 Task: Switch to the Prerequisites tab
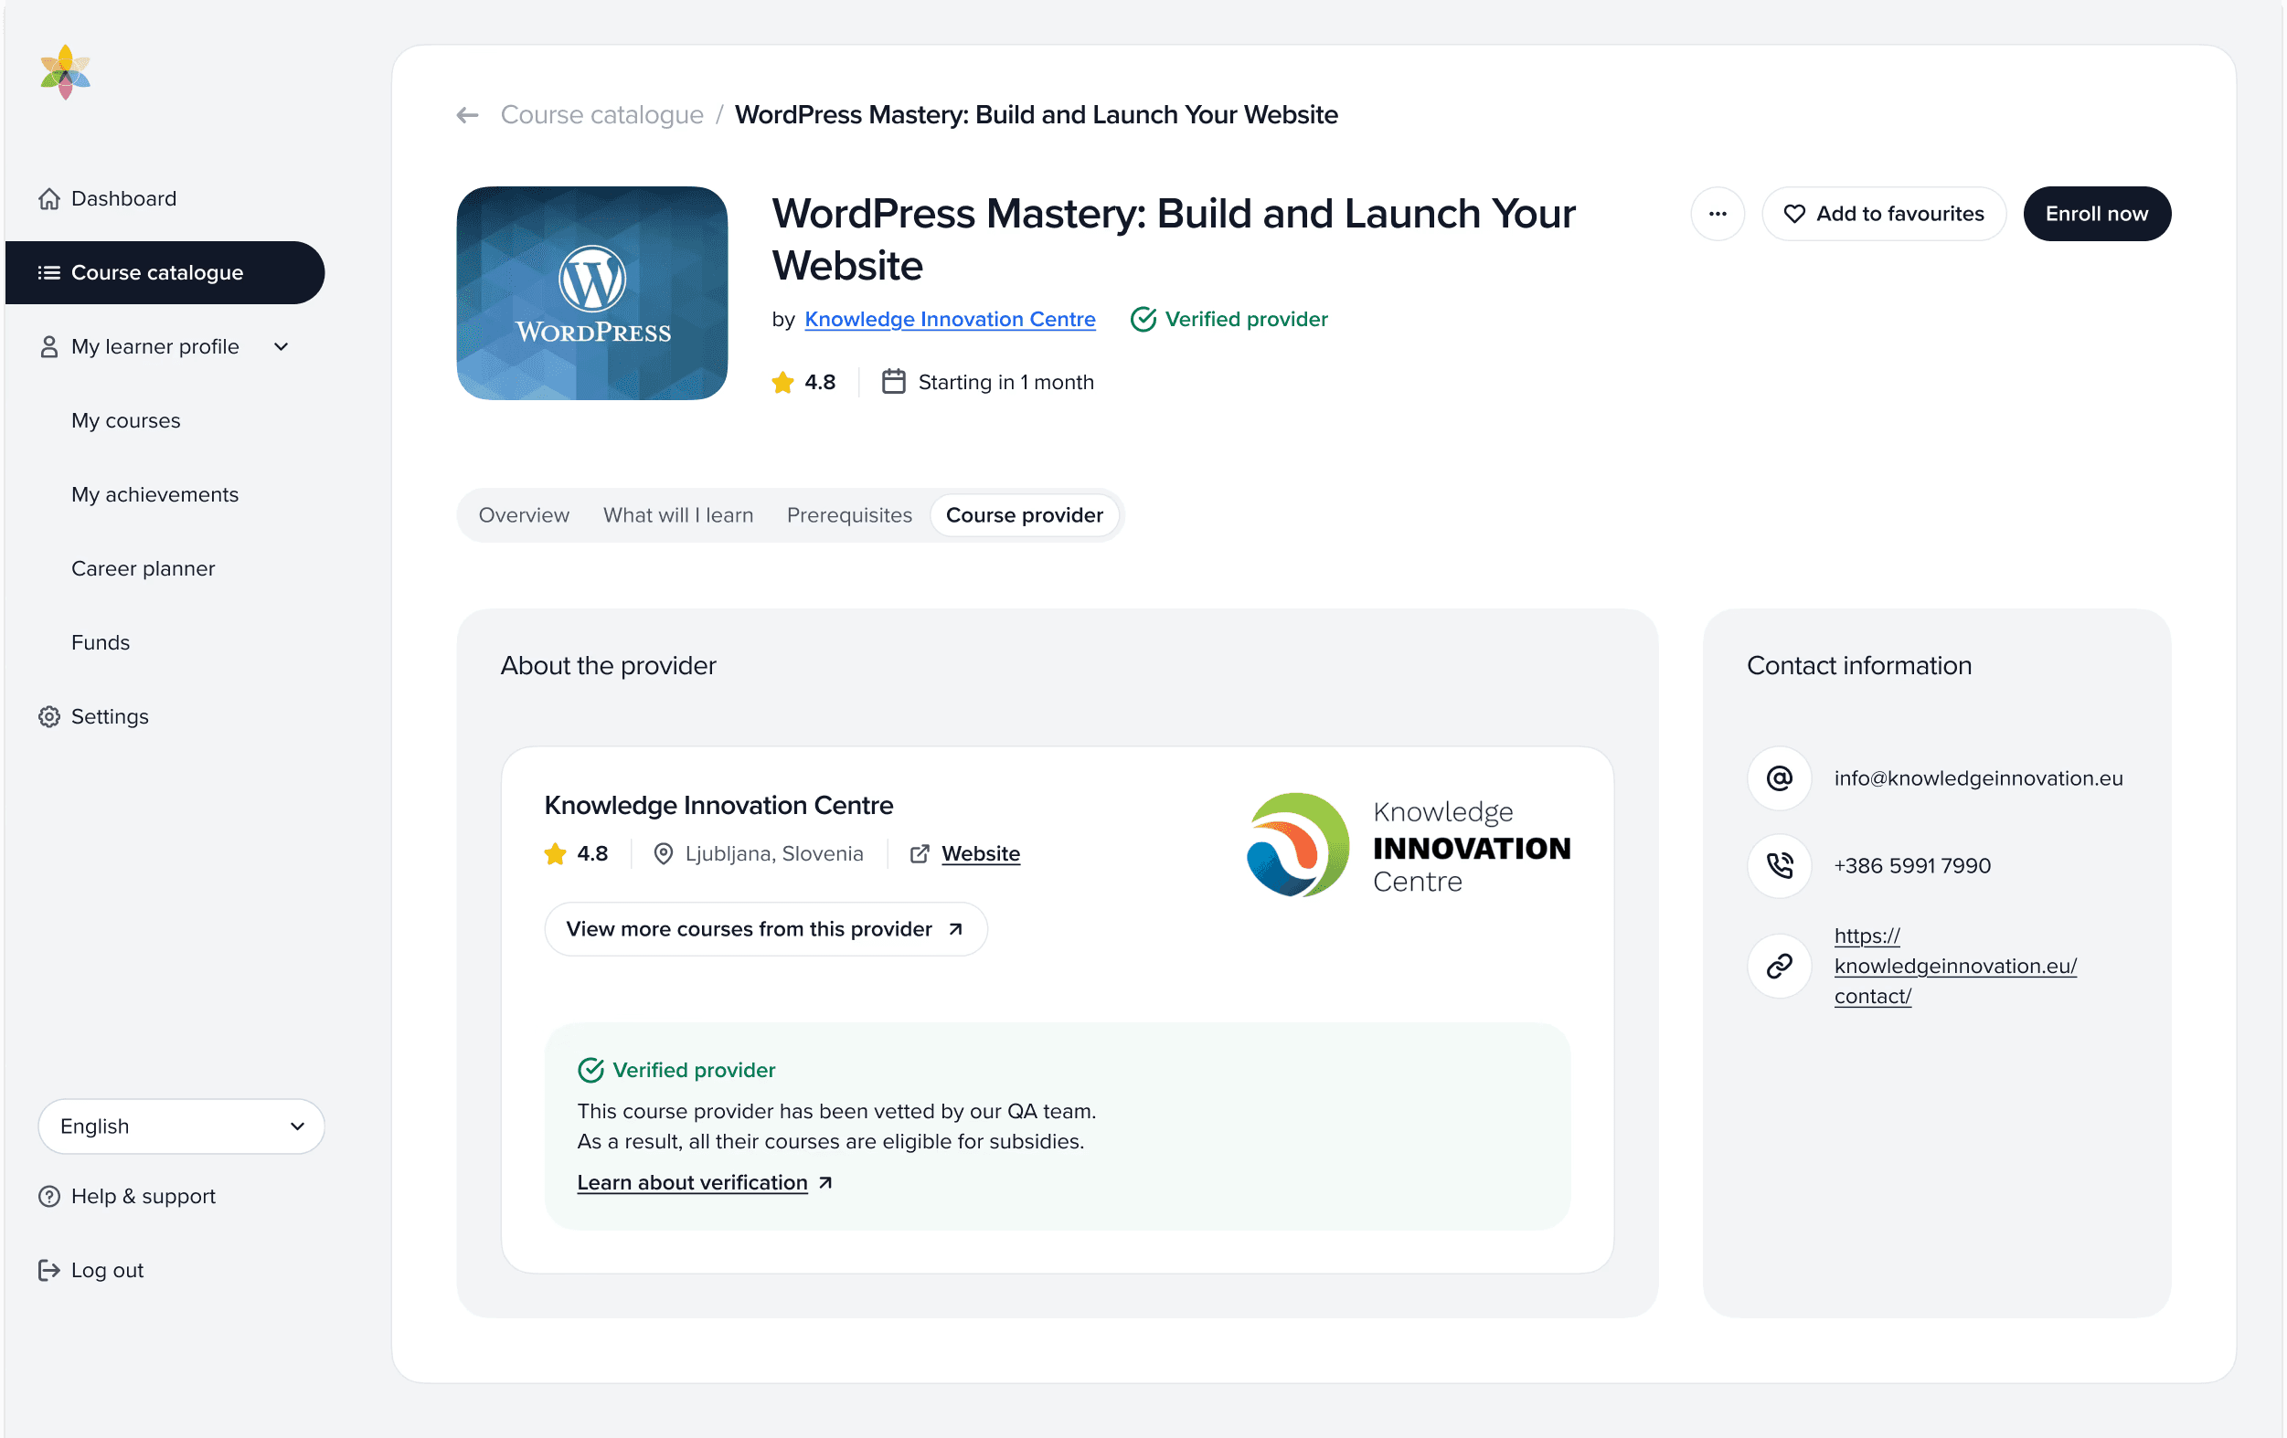pos(849,515)
